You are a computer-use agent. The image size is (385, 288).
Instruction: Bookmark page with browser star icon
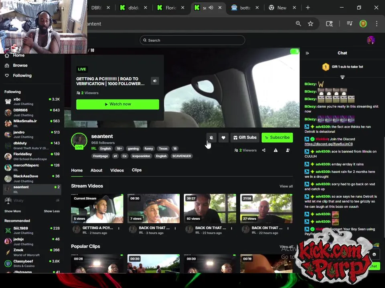[310, 24]
